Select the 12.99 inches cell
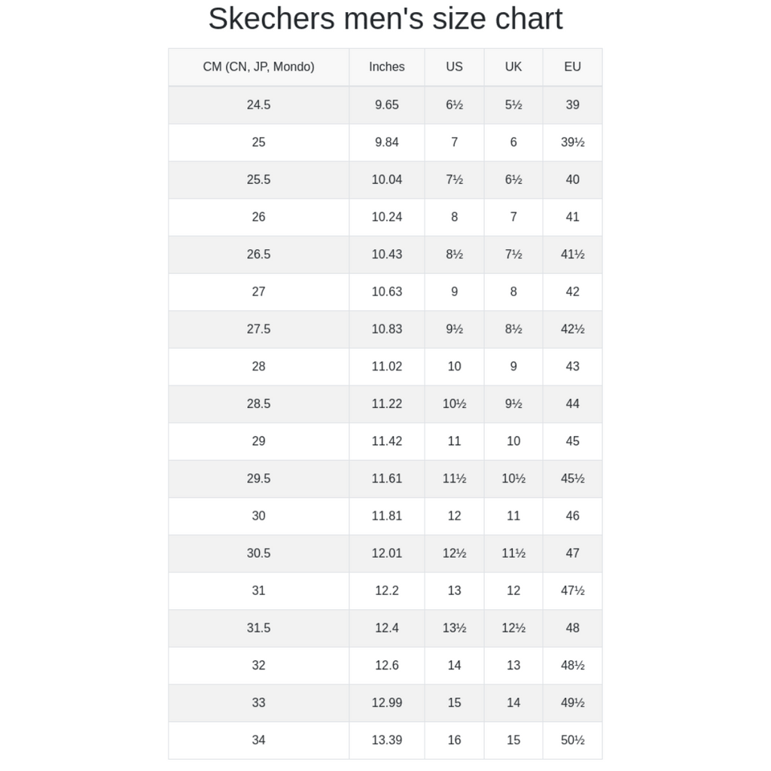 tap(387, 702)
